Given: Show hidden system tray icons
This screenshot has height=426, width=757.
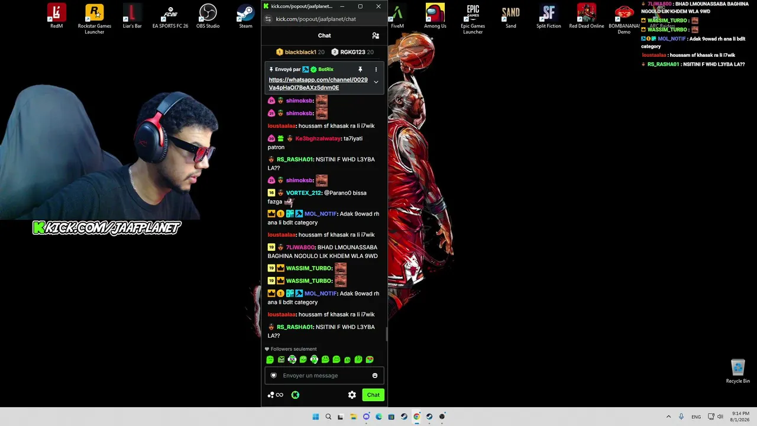Looking at the screenshot, I should point(668,417).
